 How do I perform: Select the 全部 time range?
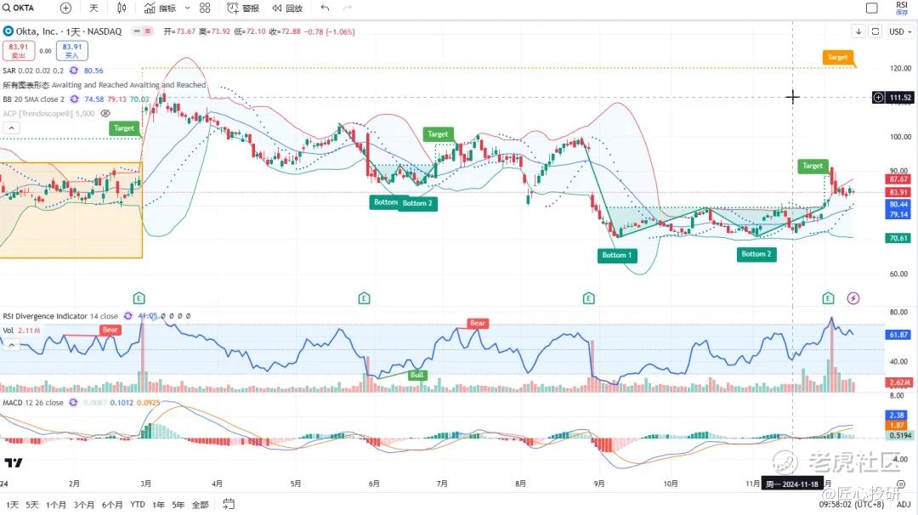tap(201, 505)
